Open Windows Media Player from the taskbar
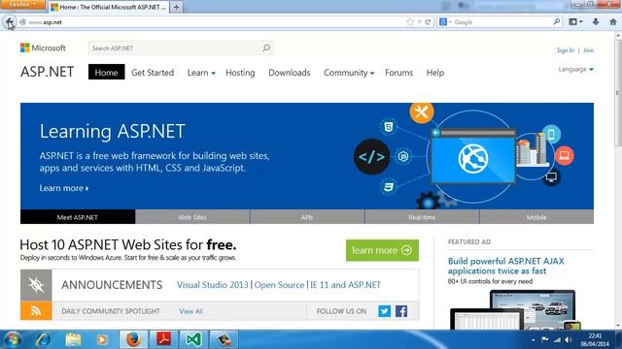 102,339
